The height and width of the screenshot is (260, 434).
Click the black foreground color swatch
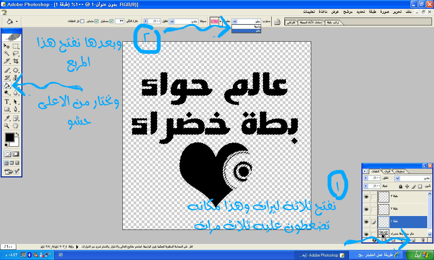coord(9,137)
